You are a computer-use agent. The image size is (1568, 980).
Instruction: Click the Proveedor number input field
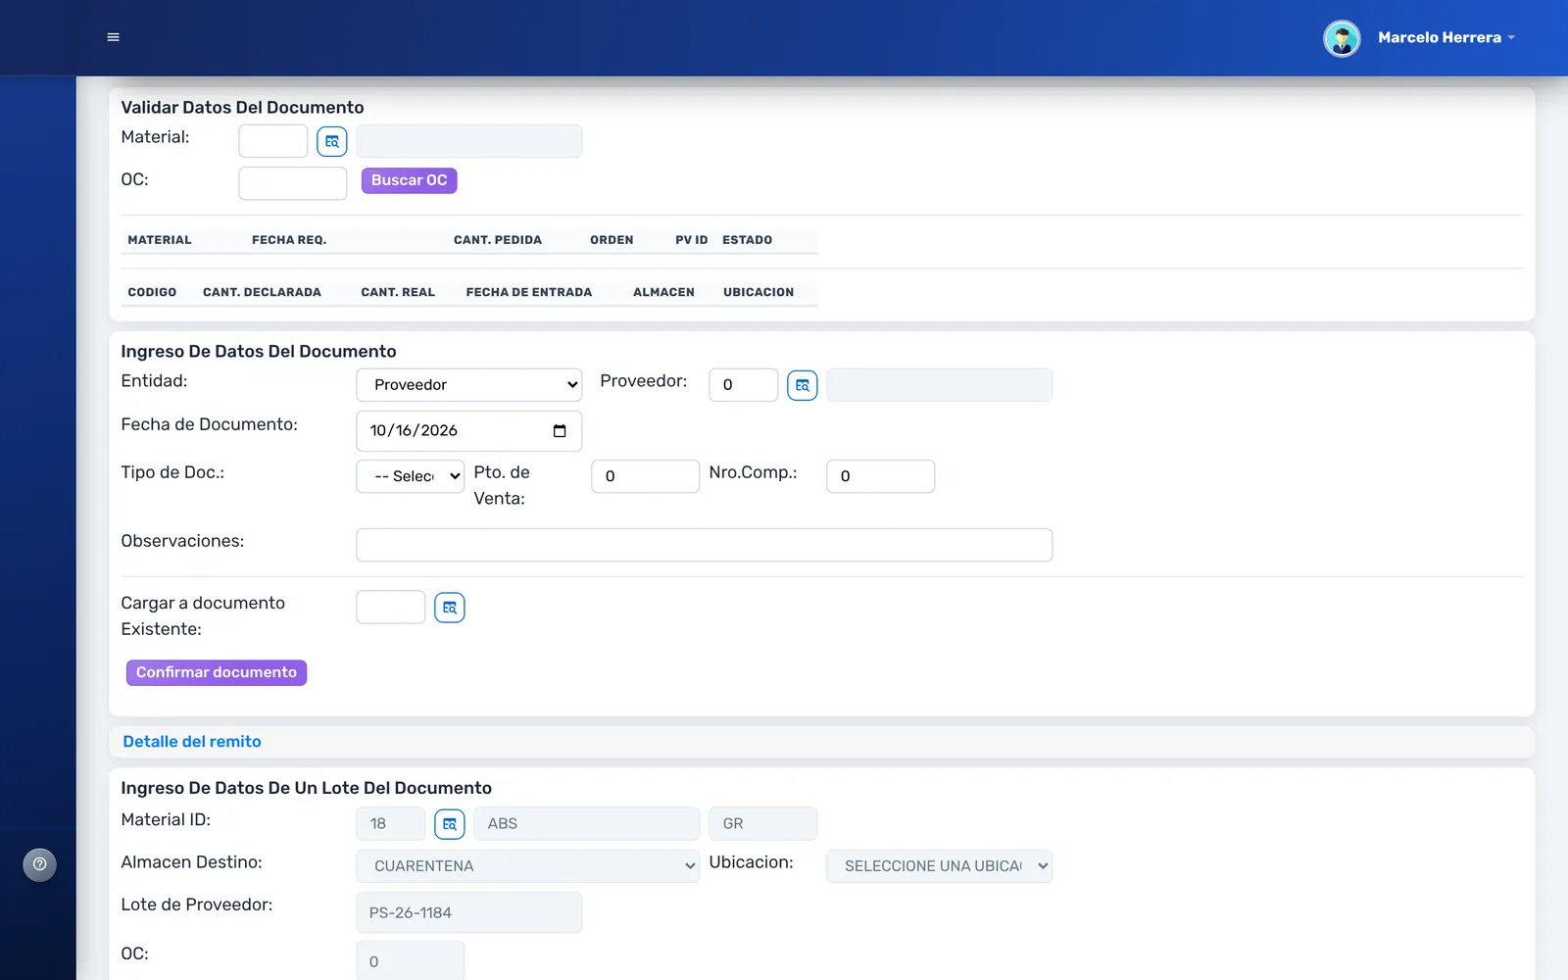744,385
